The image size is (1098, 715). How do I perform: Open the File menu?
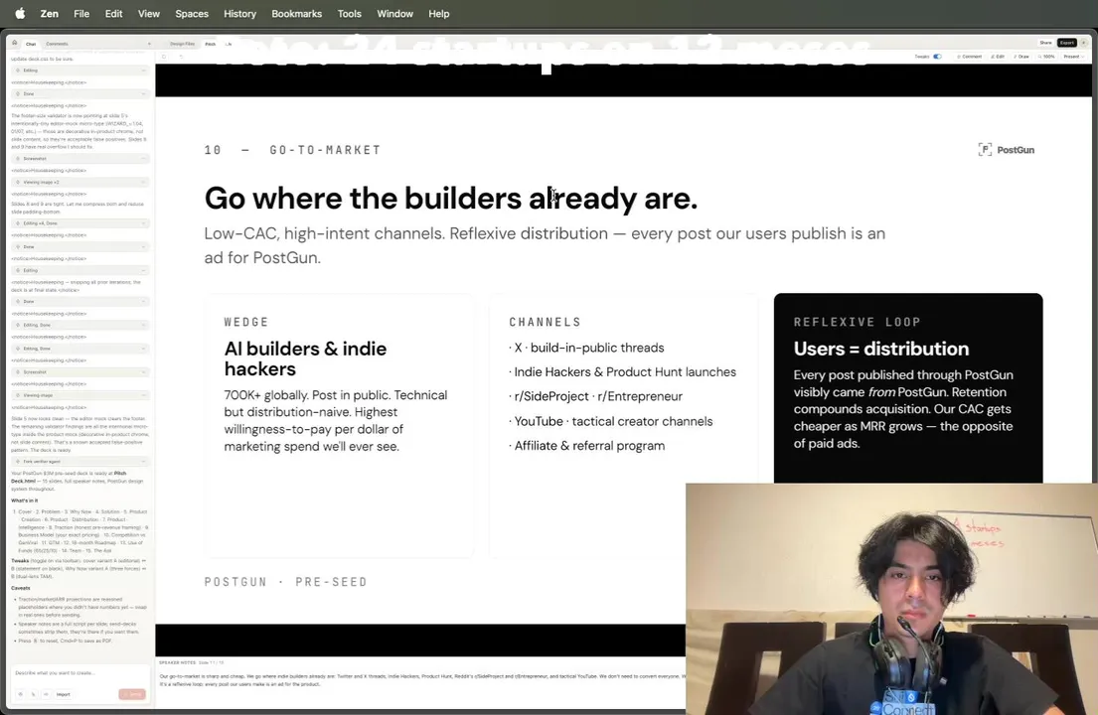[81, 13]
